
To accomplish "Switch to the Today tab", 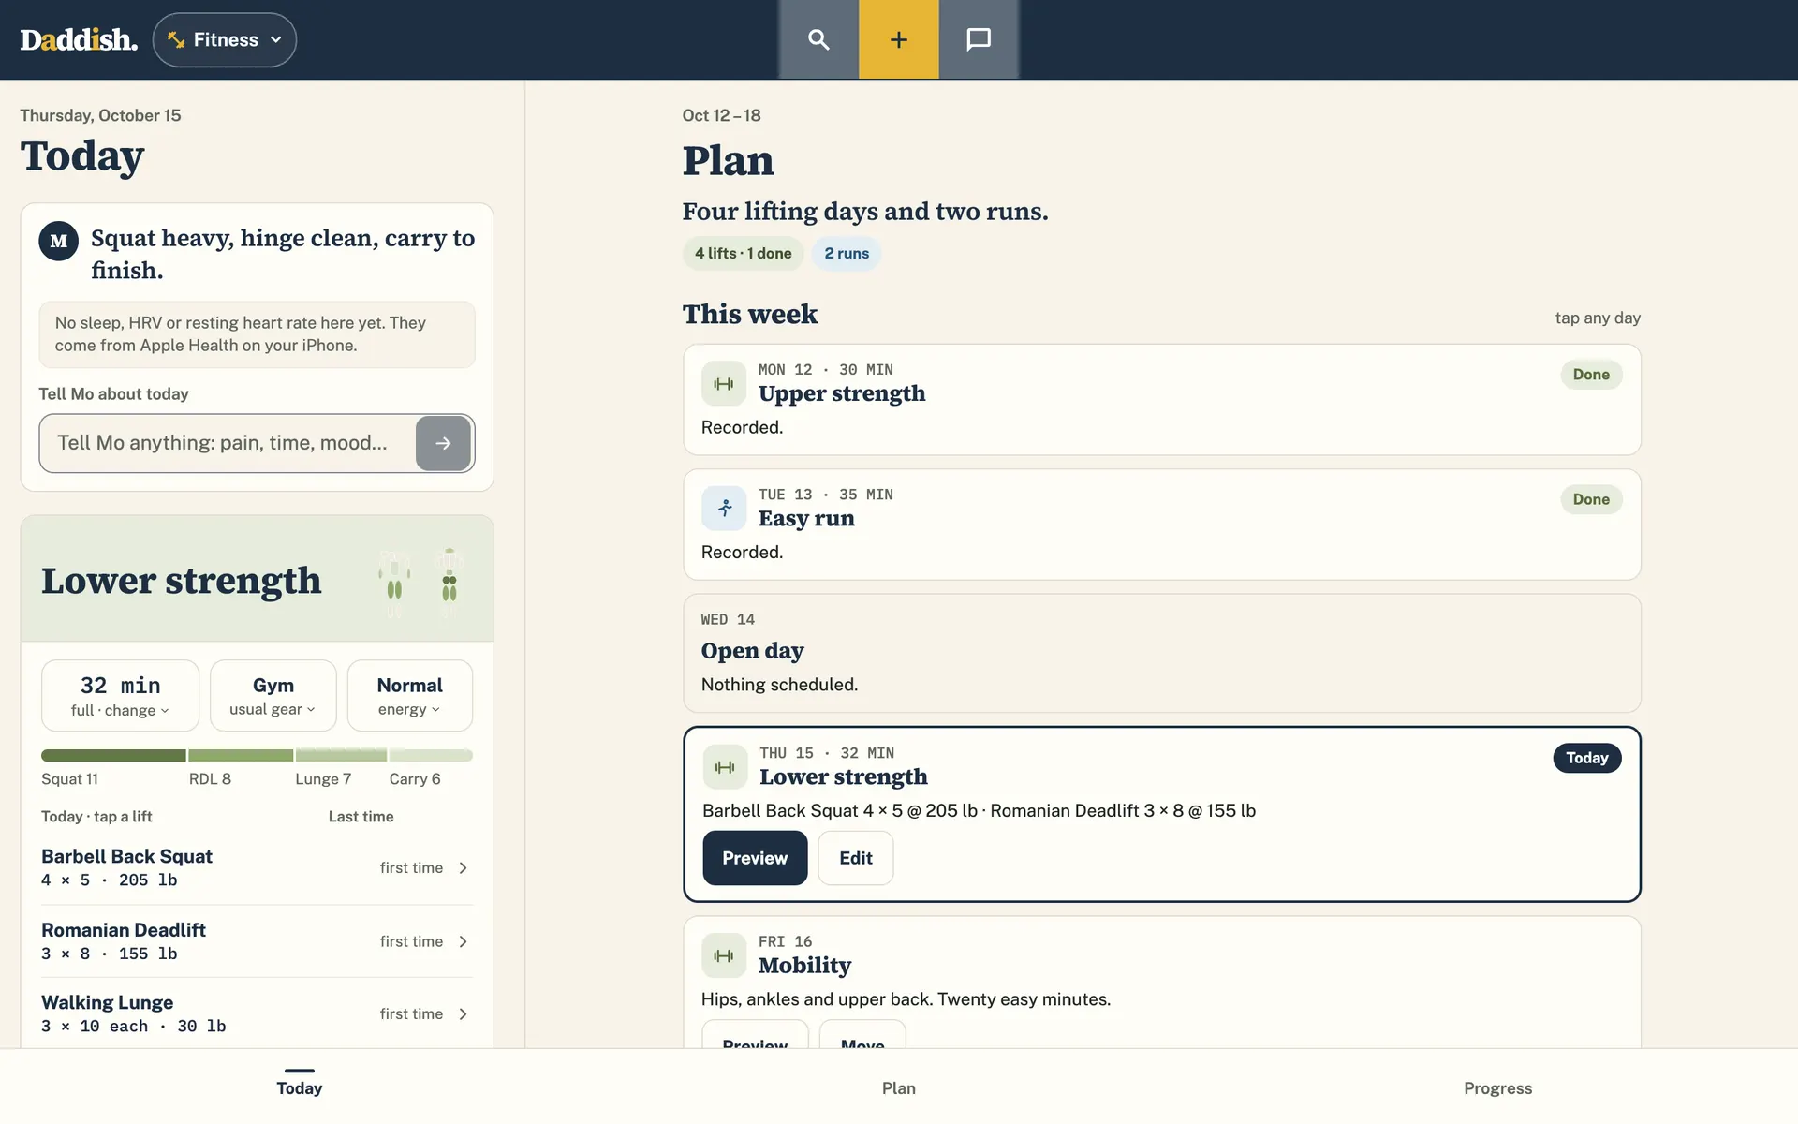I will tap(300, 1087).
